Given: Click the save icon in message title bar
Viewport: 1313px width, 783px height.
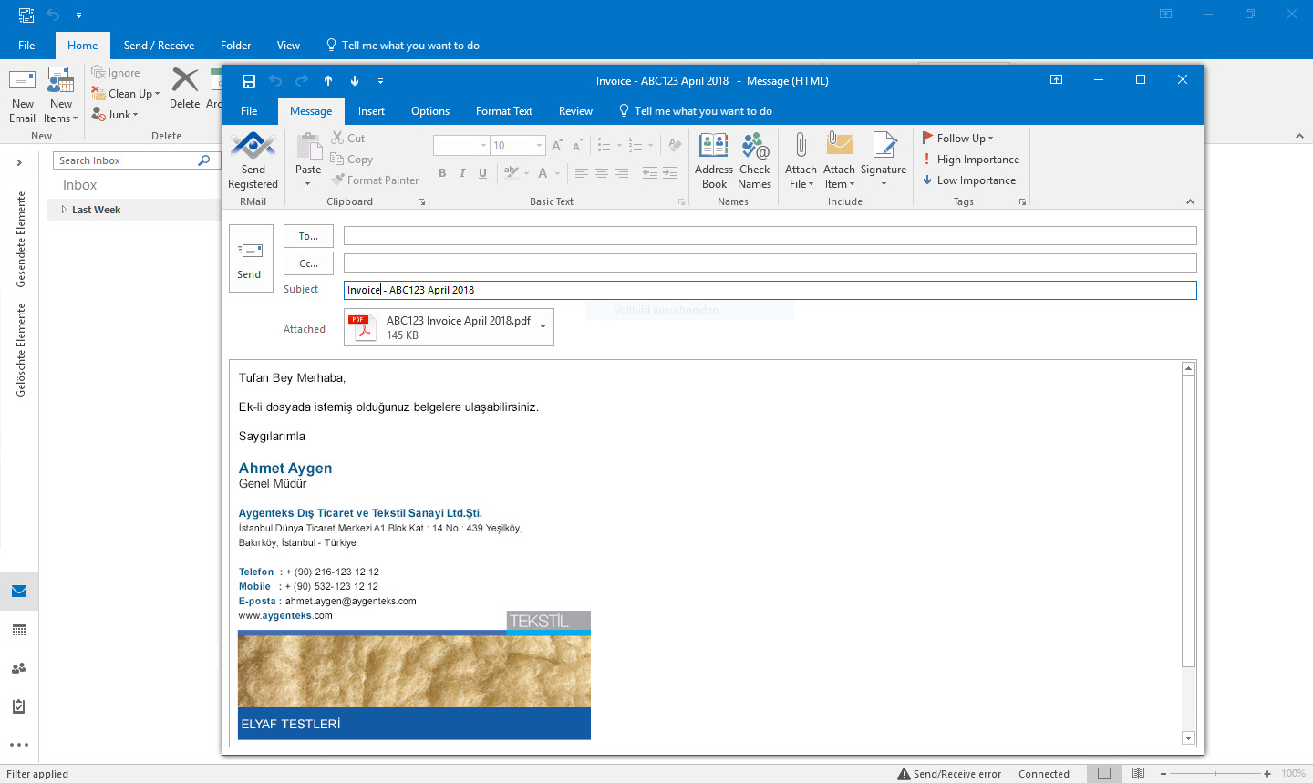Looking at the screenshot, I should pyautogui.click(x=248, y=80).
